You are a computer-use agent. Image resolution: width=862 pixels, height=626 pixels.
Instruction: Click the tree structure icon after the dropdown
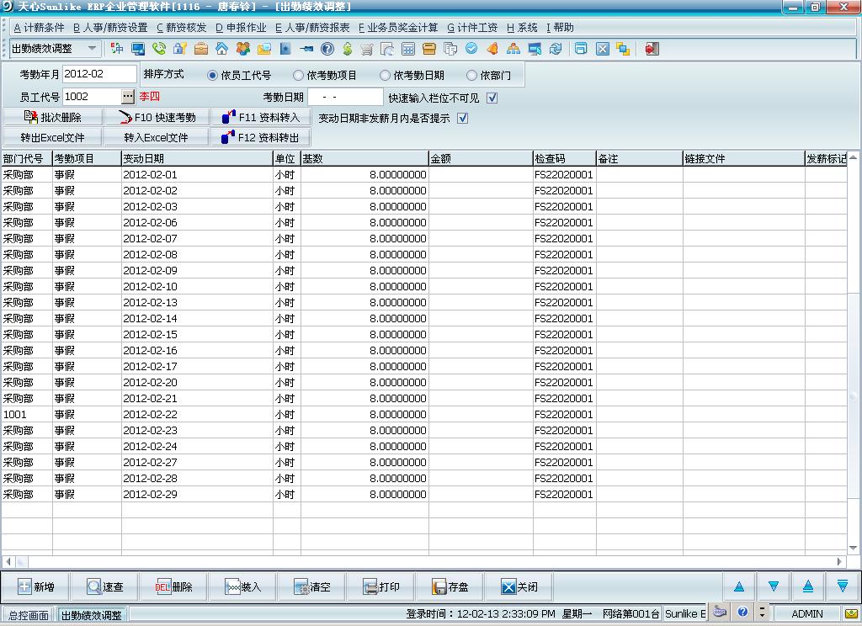point(116,49)
